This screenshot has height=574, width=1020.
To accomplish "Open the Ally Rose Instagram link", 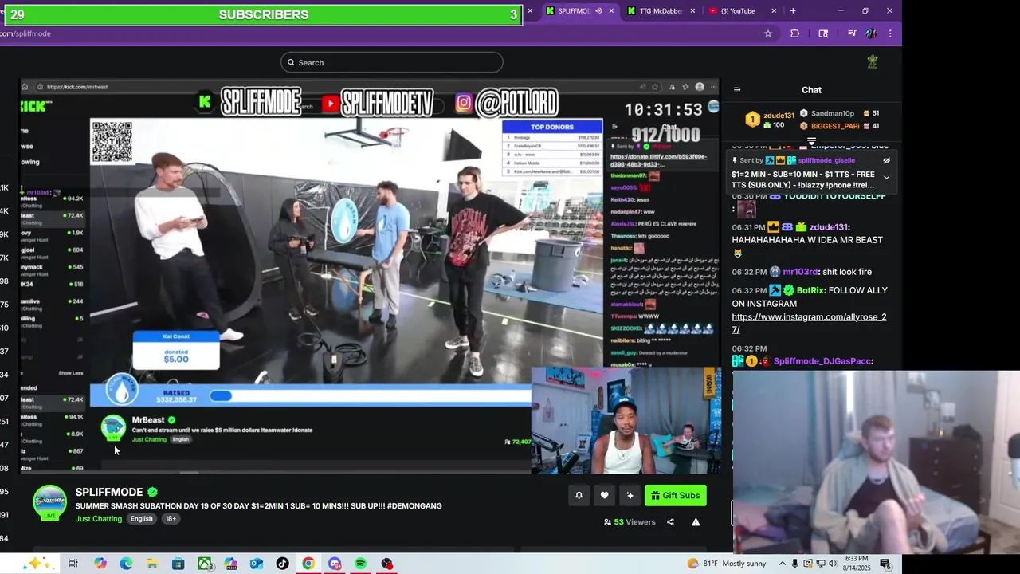I will (809, 323).
